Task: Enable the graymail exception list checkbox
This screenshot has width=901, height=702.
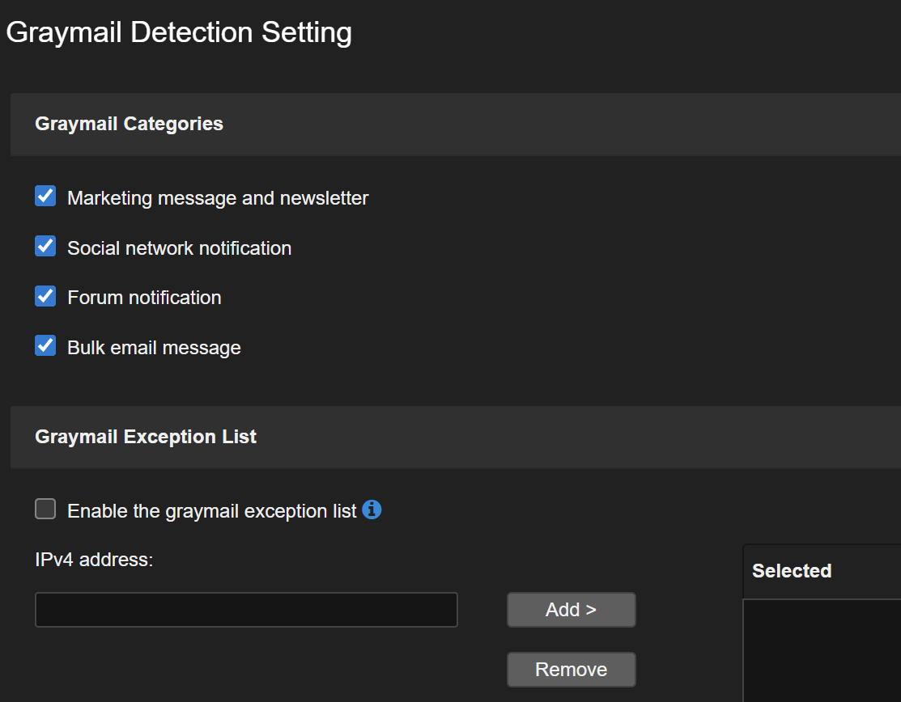Action: tap(45, 510)
